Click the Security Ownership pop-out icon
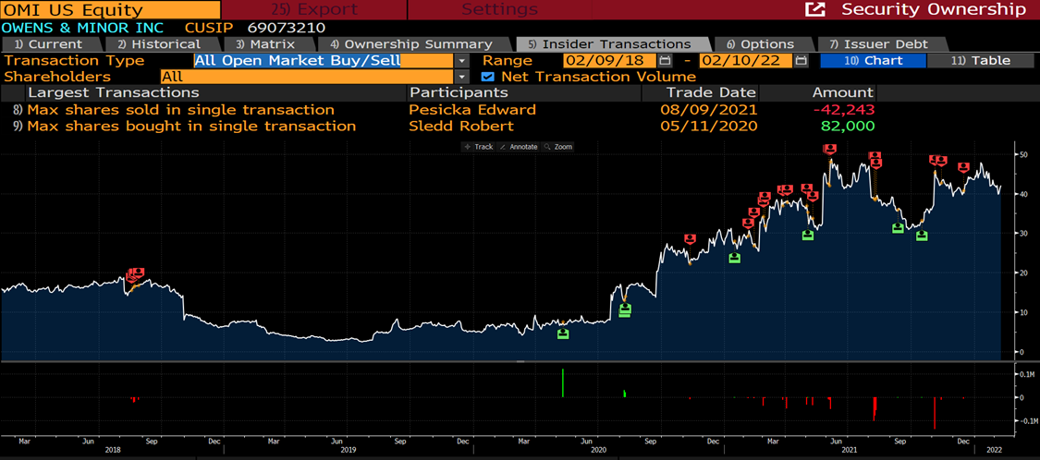 pyautogui.click(x=815, y=9)
